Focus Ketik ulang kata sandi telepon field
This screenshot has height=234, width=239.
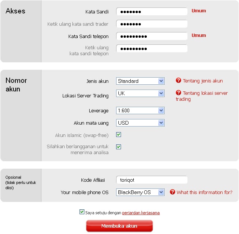pos(152,49)
